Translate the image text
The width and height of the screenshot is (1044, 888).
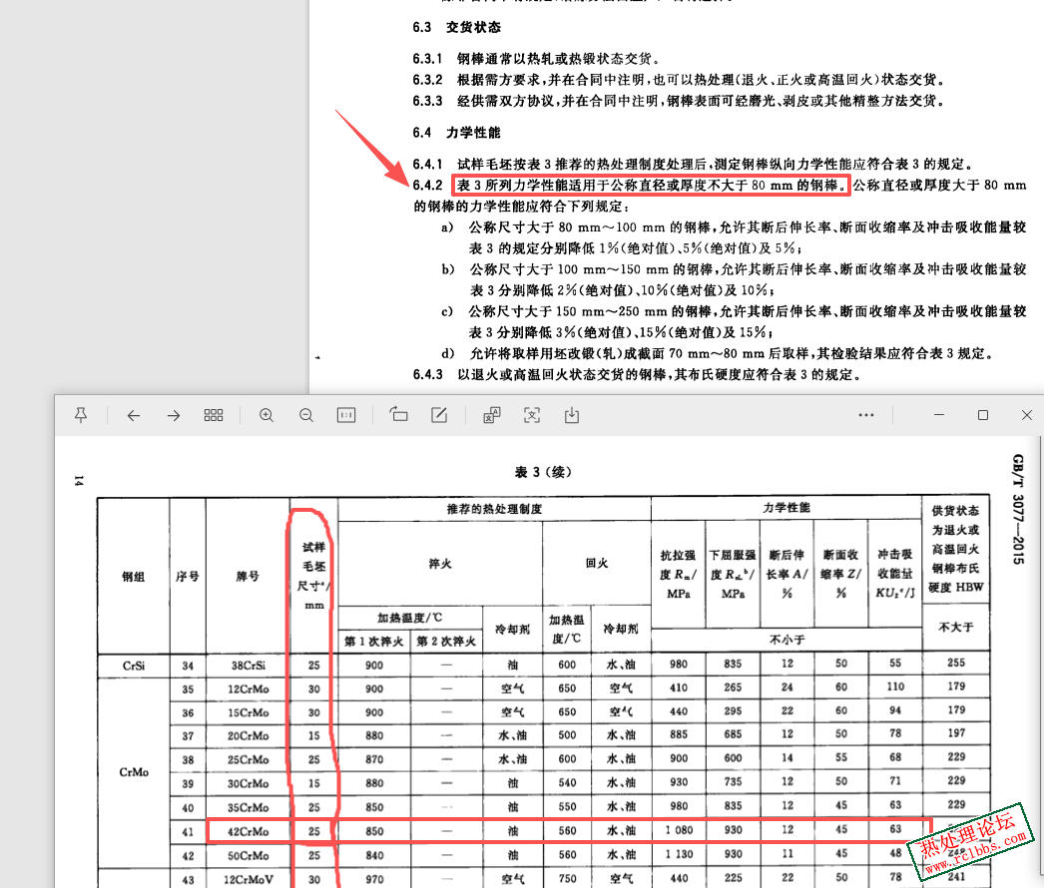pyautogui.click(x=492, y=415)
